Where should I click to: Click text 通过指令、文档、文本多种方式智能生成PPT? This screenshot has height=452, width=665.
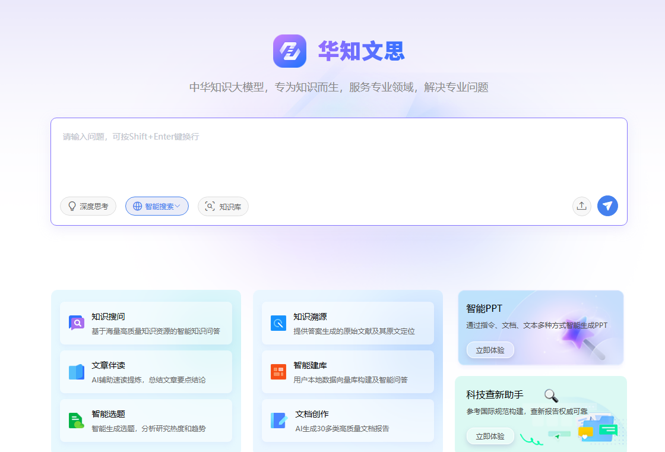(x=537, y=325)
